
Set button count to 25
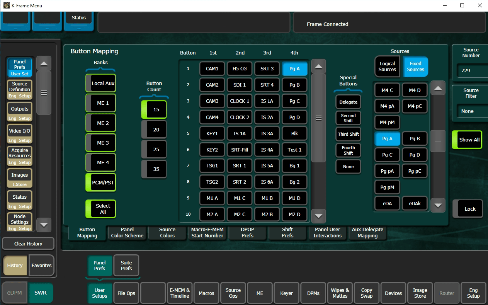tap(154, 149)
